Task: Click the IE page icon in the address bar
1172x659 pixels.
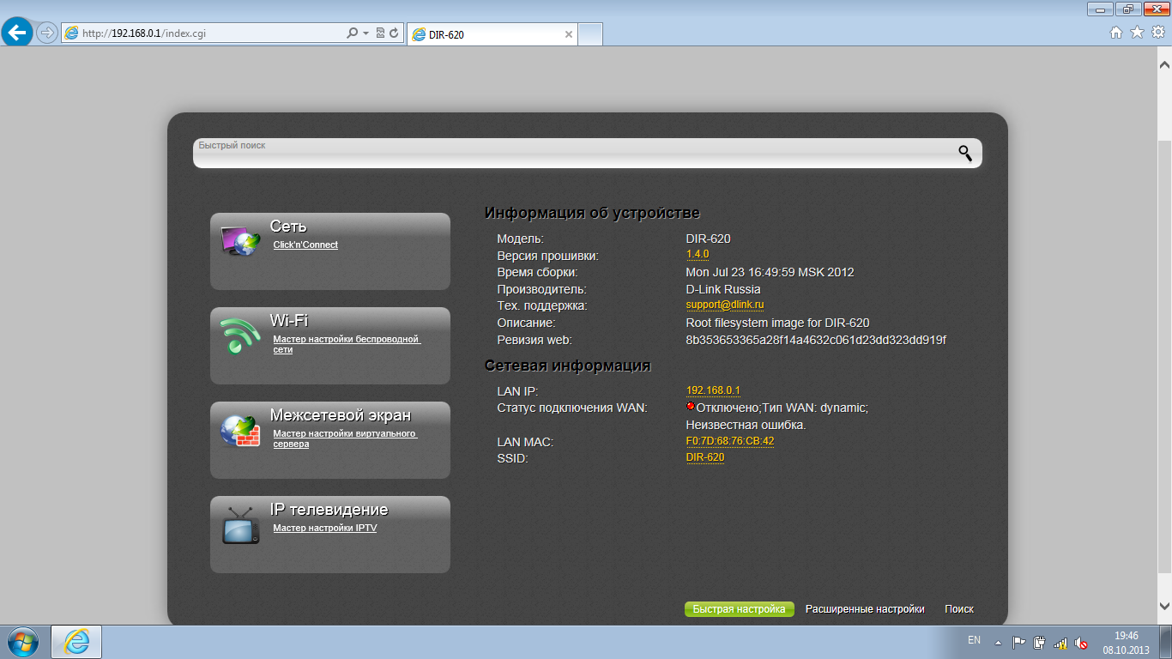Action: coord(72,33)
